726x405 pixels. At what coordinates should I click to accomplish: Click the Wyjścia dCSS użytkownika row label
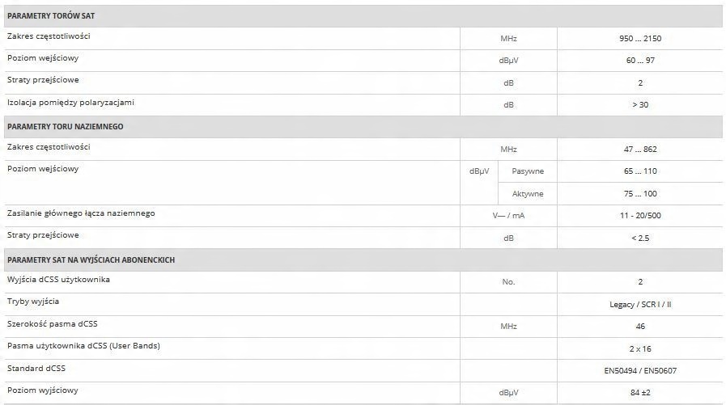pyautogui.click(x=58, y=280)
